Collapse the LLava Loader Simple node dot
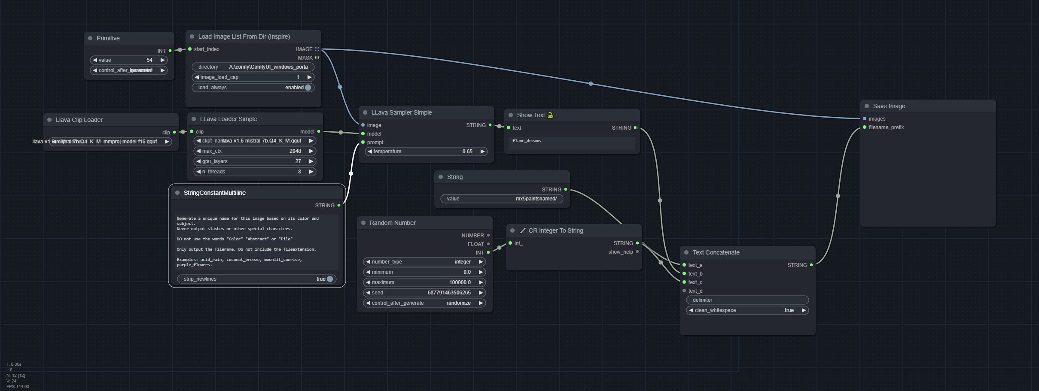This screenshot has height=391, width=1039. pyautogui.click(x=194, y=119)
